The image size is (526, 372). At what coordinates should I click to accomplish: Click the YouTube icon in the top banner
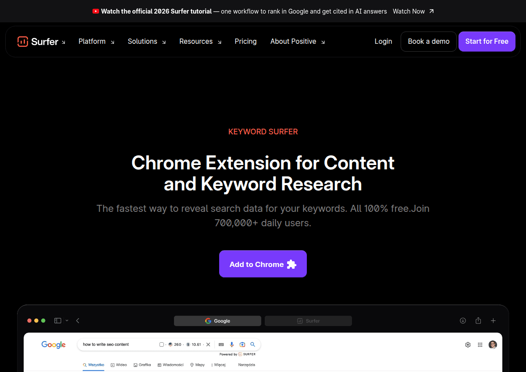[96, 11]
